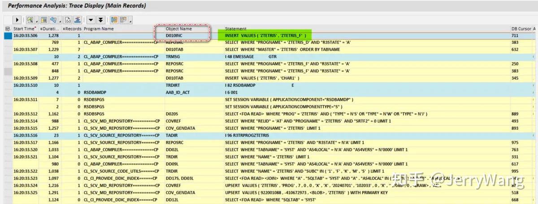Viewport: 538px width, 204px height.
Task: Click the execute arrow toolbar icon
Action: click(17, 20)
